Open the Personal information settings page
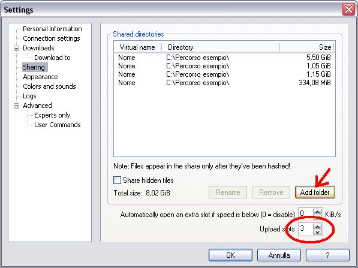The height and width of the screenshot is (268, 358). click(52, 29)
